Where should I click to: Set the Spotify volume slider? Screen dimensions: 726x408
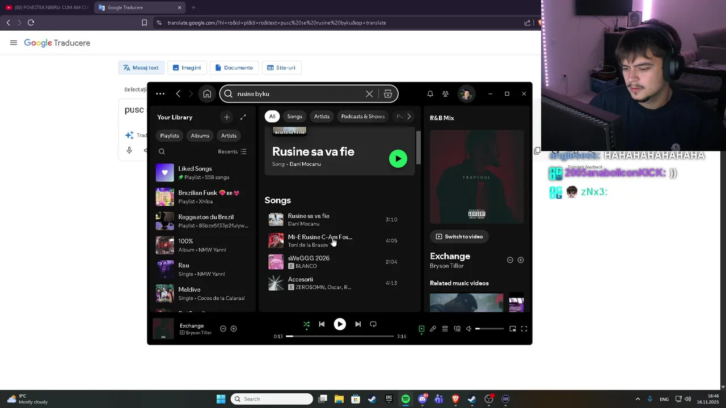[x=489, y=329]
